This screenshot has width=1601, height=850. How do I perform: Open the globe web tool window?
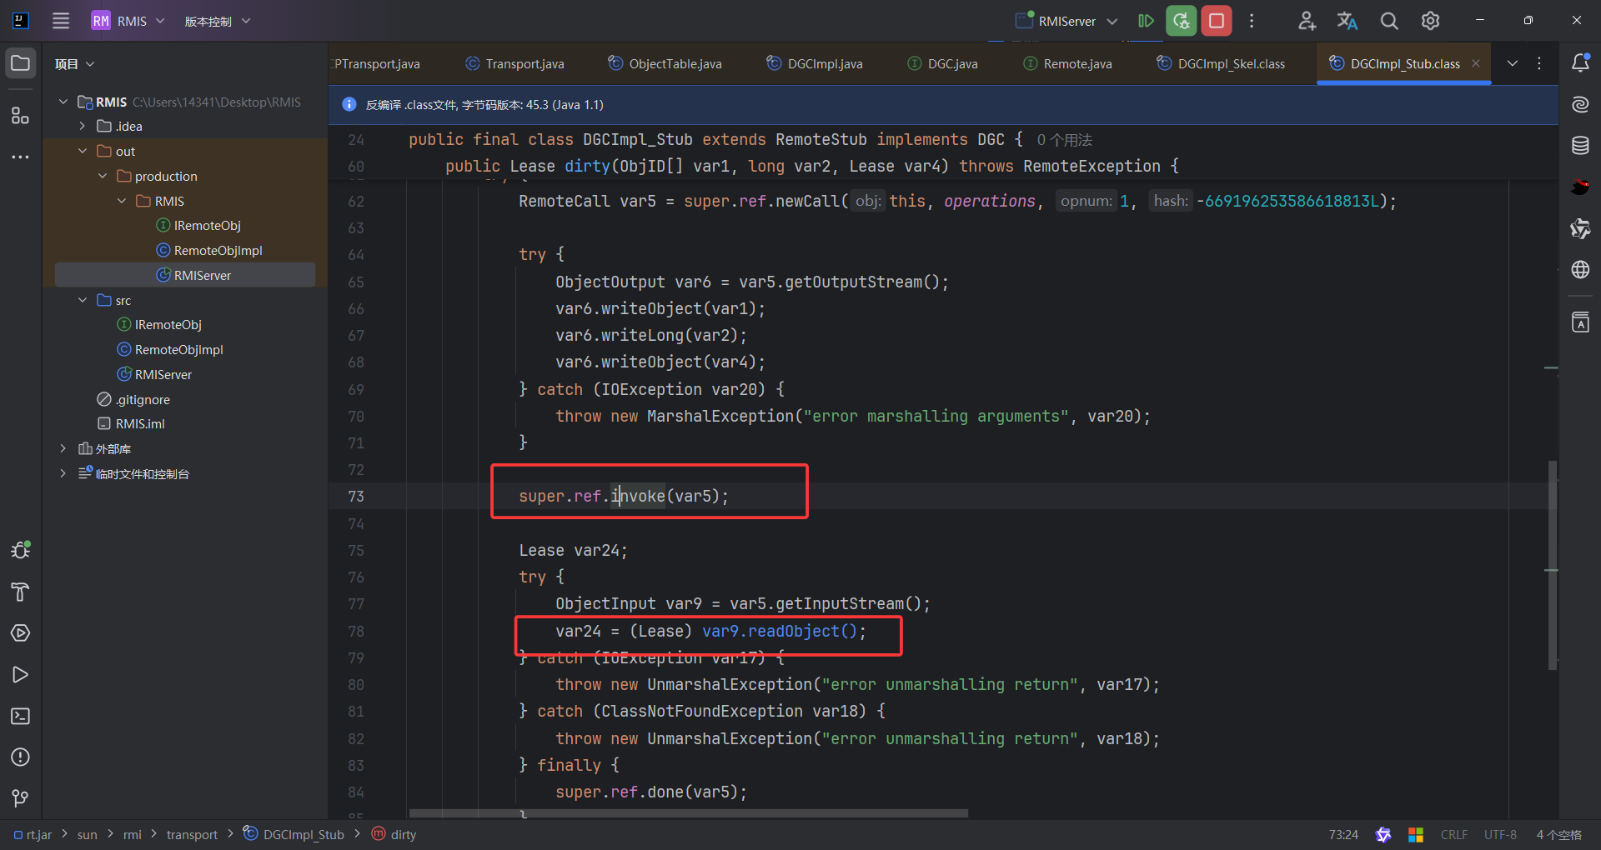1580,269
